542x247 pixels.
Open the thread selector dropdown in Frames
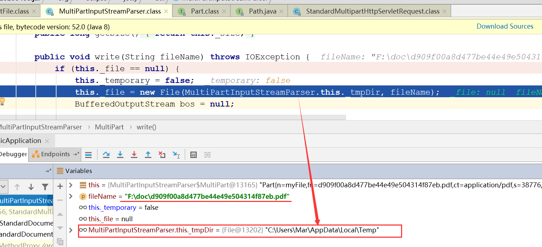(x=3, y=187)
